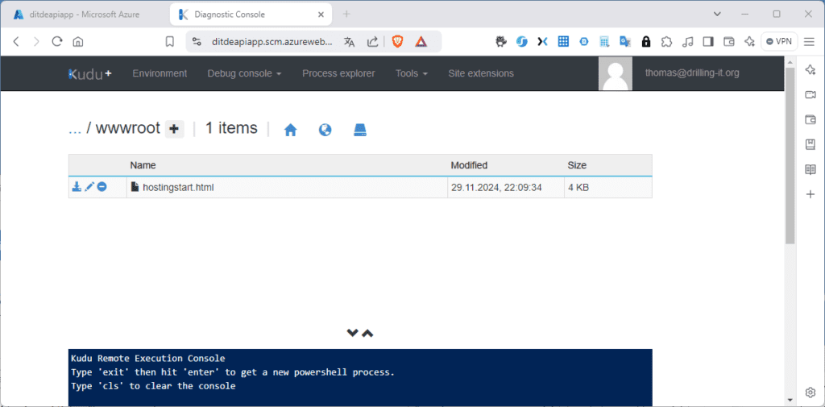Open sidebar settings gear
Screen dimensions: 825x407
810,392
